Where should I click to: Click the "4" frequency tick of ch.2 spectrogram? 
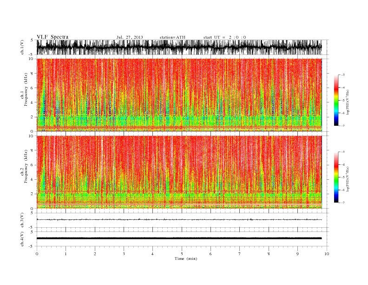32,180
